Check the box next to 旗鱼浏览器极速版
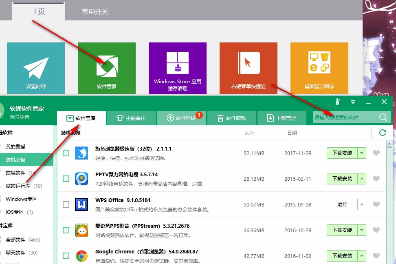 tap(66, 153)
